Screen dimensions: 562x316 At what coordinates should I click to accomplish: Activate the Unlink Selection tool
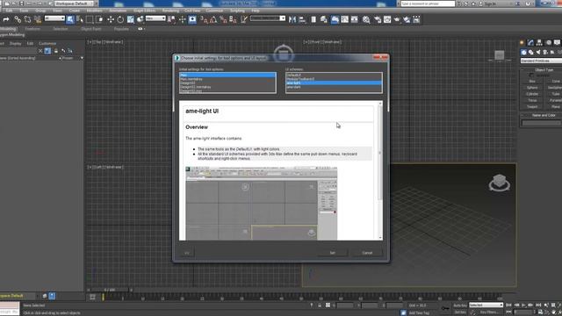(x=27, y=19)
